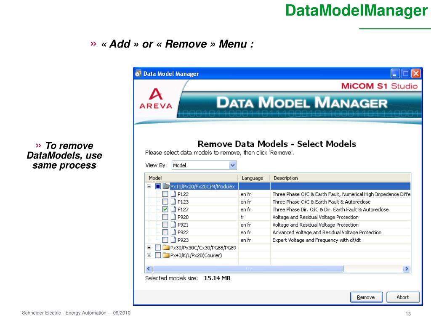Toggle the Px10/Px20/Px20C/M/Modulex group checkbox
Screen dimensions: 431x323
[158, 186]
